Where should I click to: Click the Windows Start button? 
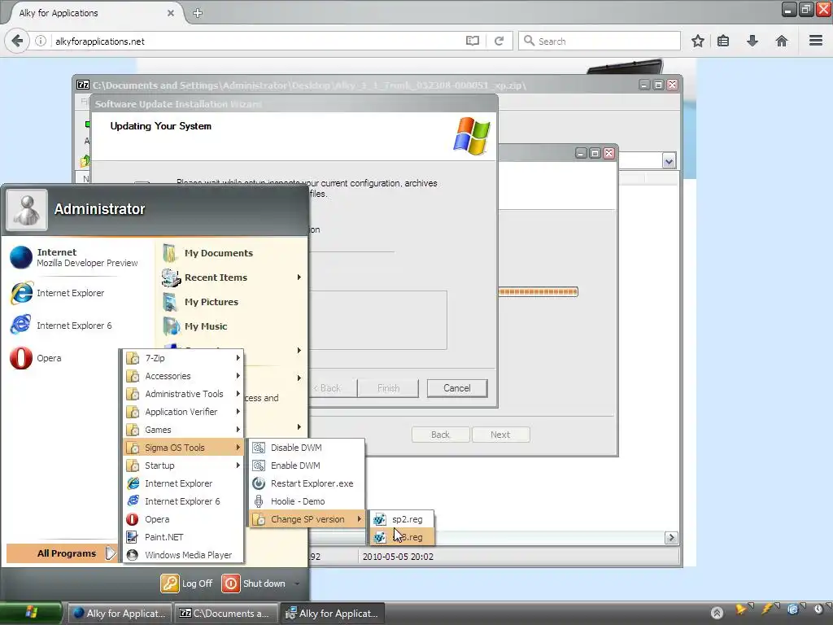[x=31, y=613]
